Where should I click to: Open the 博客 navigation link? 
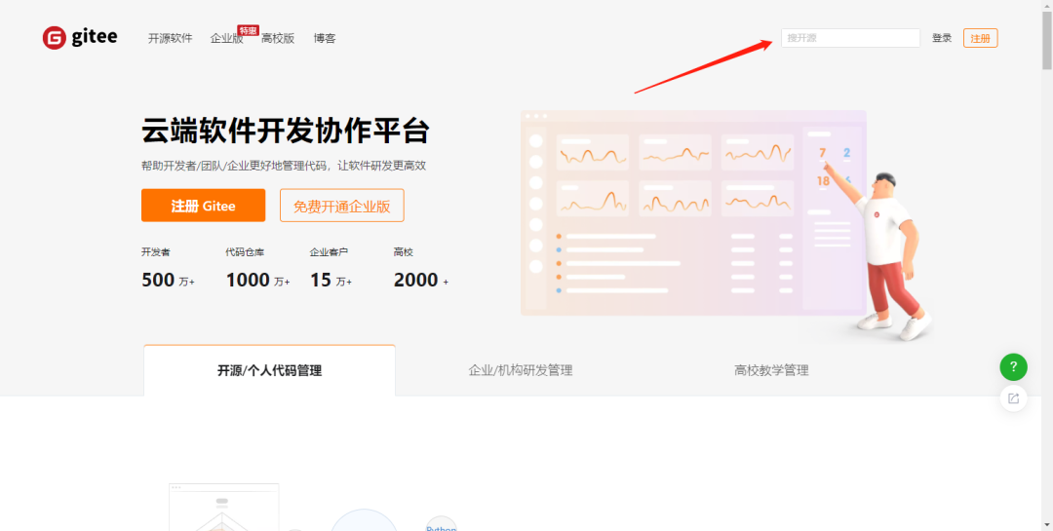[325, 38]
